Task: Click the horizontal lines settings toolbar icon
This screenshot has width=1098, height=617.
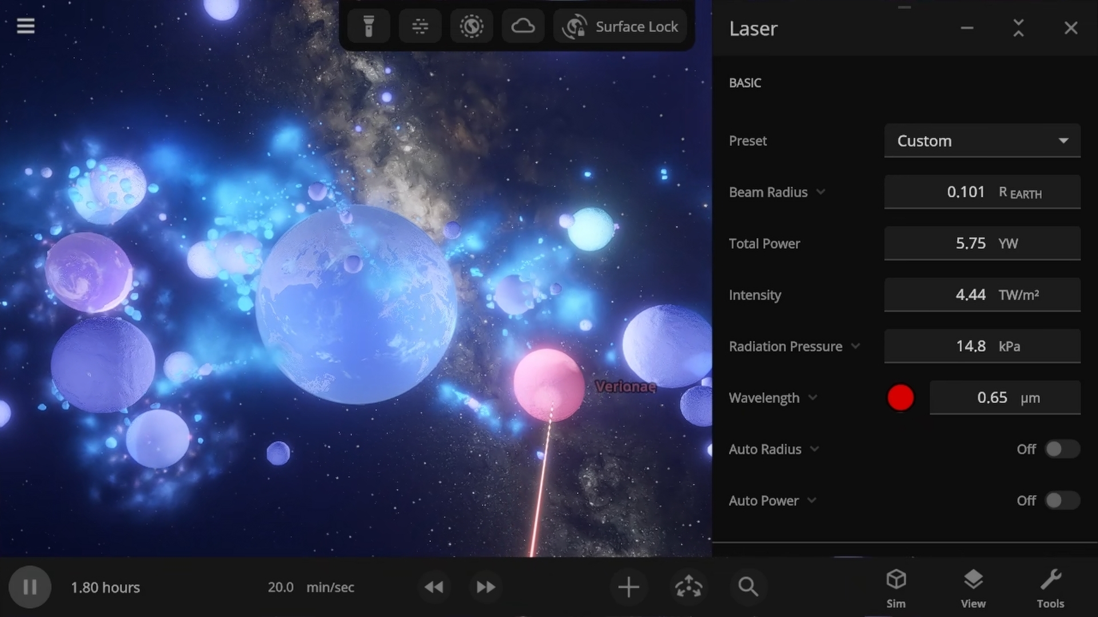Action: click(x=420, y=26)
